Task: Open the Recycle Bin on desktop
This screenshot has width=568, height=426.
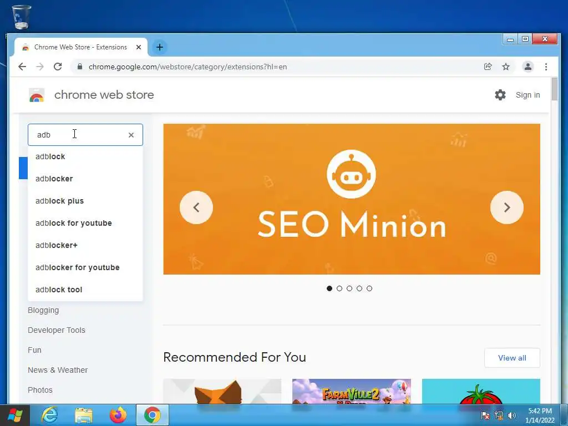Action: (x=22, y=17)
